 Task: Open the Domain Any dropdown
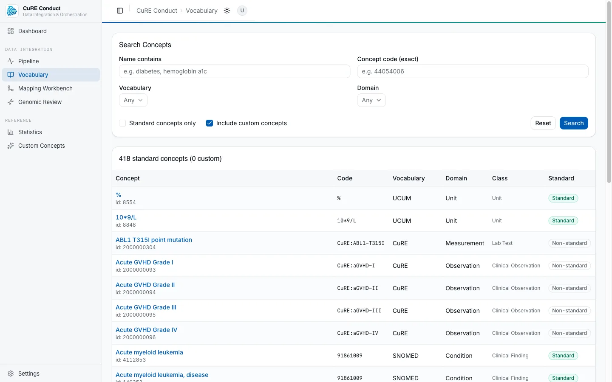[x=371, y=100]
